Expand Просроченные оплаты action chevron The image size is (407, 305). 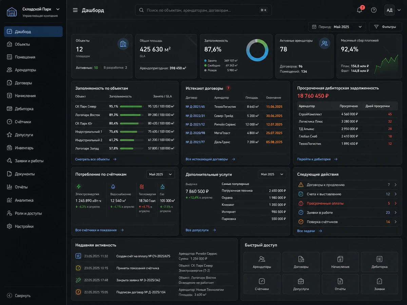tap(395, 203)
